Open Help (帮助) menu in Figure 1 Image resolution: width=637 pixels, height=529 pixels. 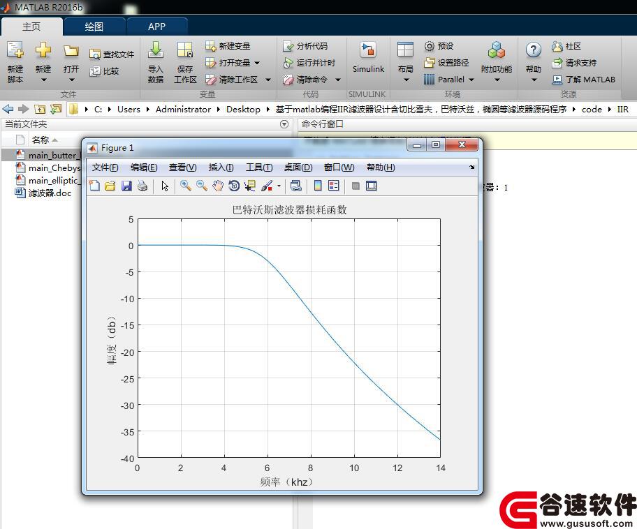coord(381,167)
